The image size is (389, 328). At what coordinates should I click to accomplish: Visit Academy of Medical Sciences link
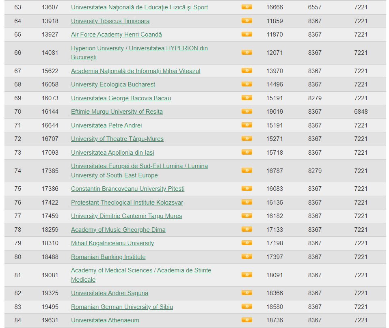141,275
